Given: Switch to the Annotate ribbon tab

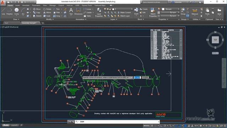Looking at the screenshot, I should (26, 5).
